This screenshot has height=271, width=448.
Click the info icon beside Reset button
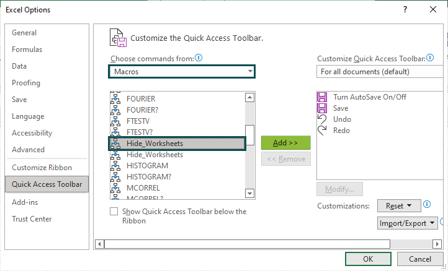[x=427, y=204]
